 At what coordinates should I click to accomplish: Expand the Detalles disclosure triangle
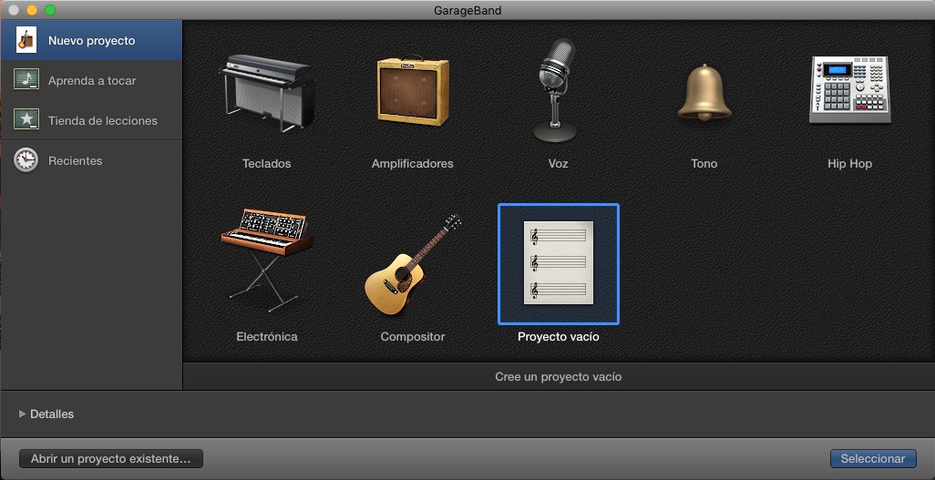point(22,414)
